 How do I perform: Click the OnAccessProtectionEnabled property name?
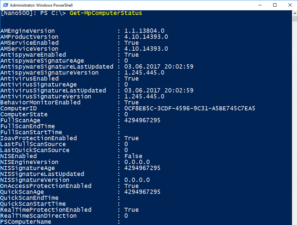46,186
